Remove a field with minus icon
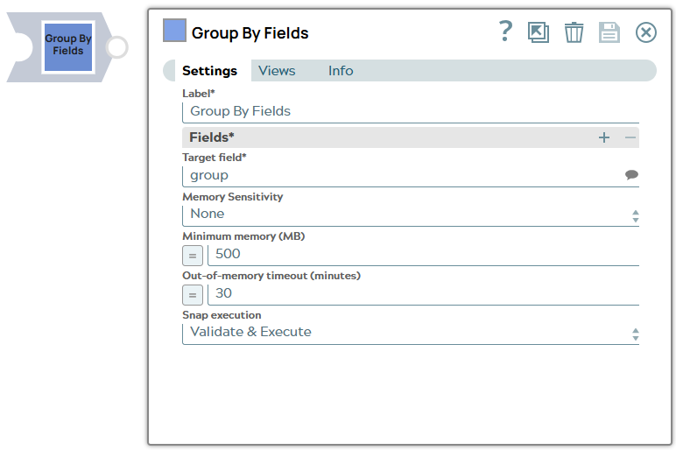Image resolution: width=676 pixels, height=450 pixels. [630, 137]
